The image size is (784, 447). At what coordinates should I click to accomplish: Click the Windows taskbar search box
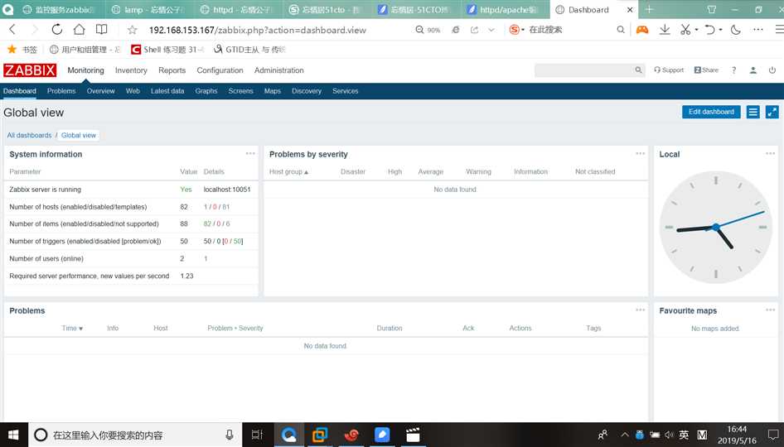[x=135, y=435]
